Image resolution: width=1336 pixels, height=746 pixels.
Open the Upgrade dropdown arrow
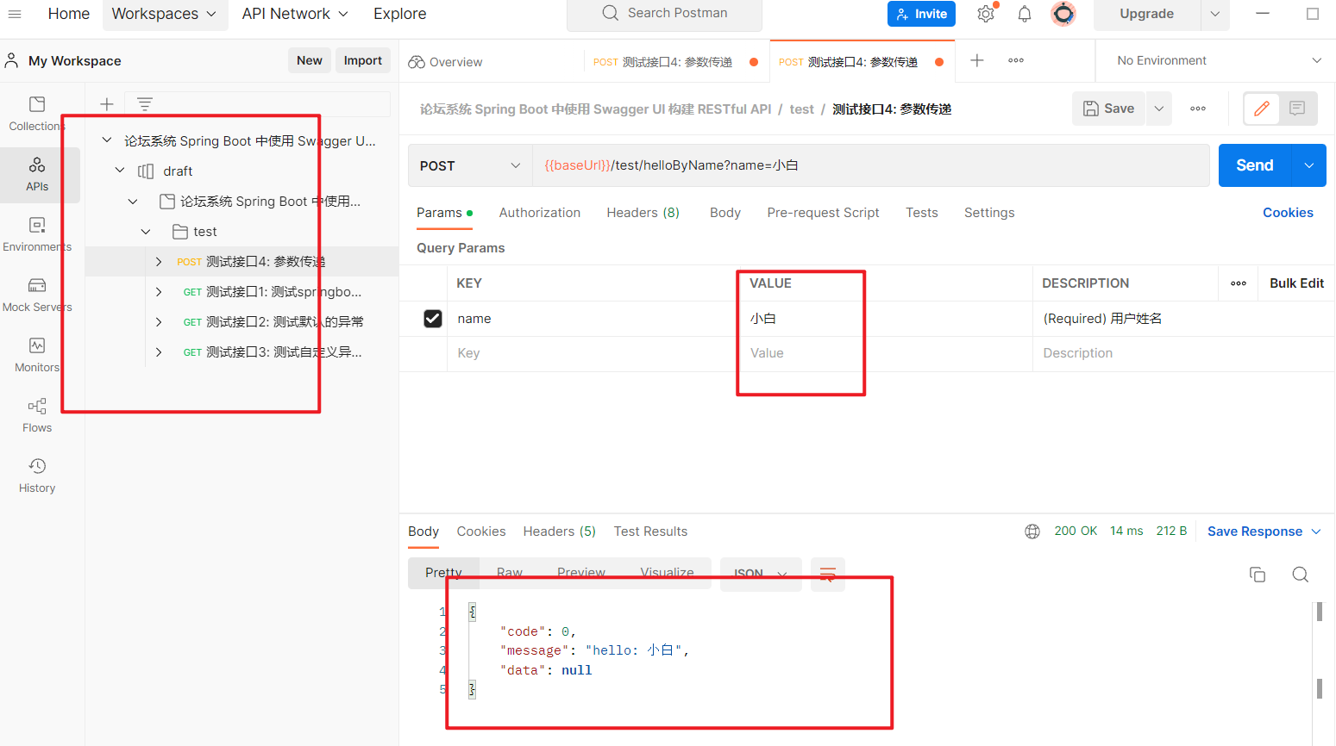point(1215,14)
